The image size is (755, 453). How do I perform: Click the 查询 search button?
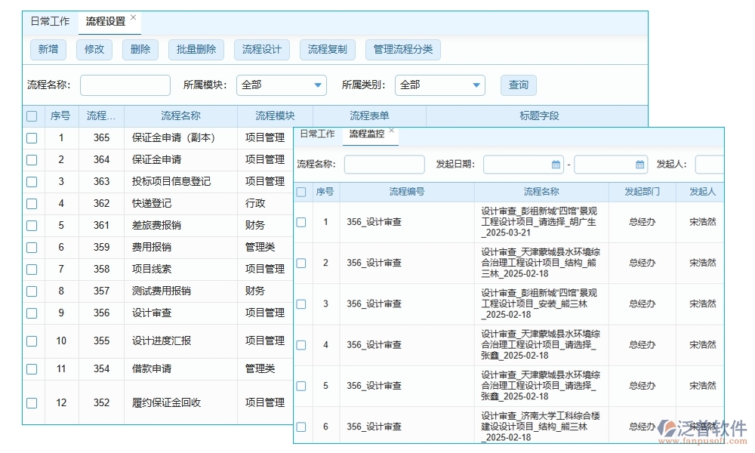pyautogui.click(x=518, y=85)
